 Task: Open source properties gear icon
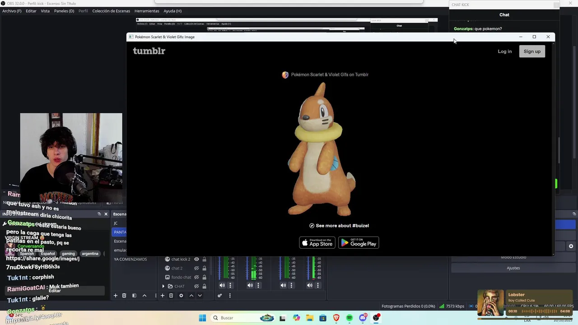point(181,296)
